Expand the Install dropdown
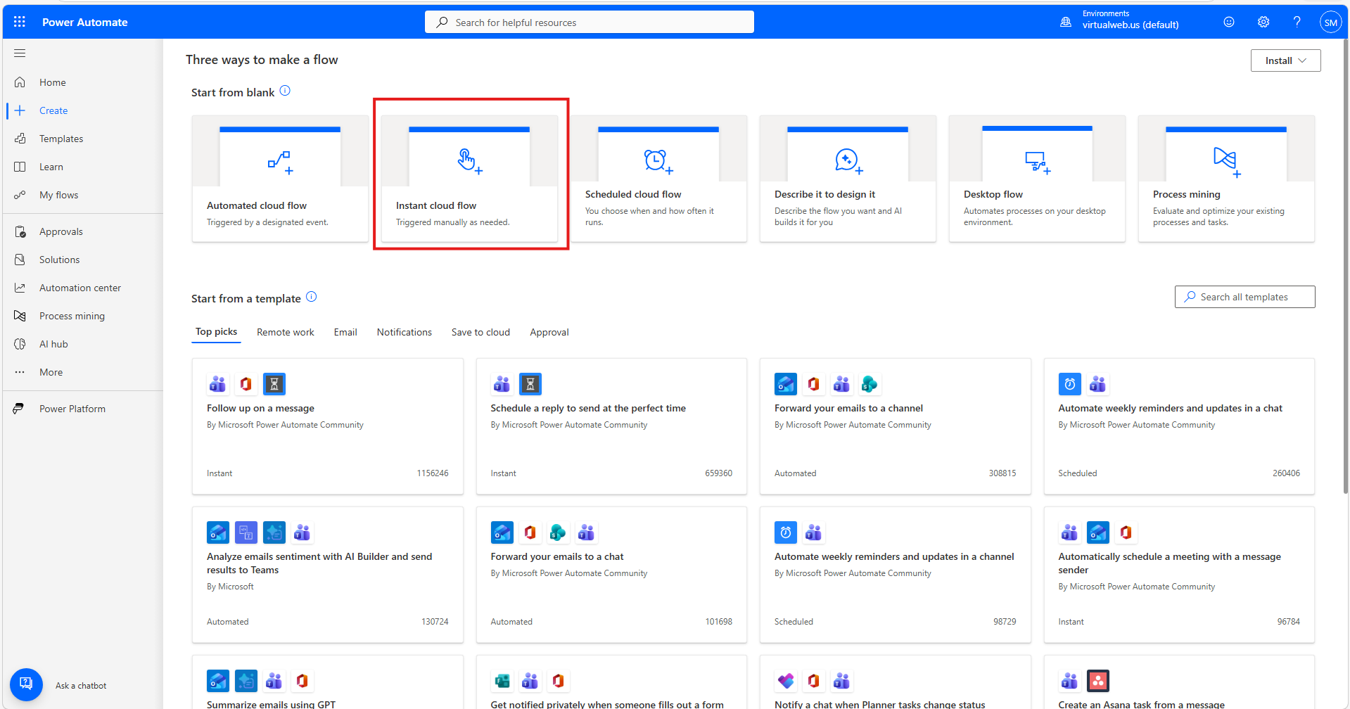Viewport: 1350px width, 709px height. point(1285,60)
